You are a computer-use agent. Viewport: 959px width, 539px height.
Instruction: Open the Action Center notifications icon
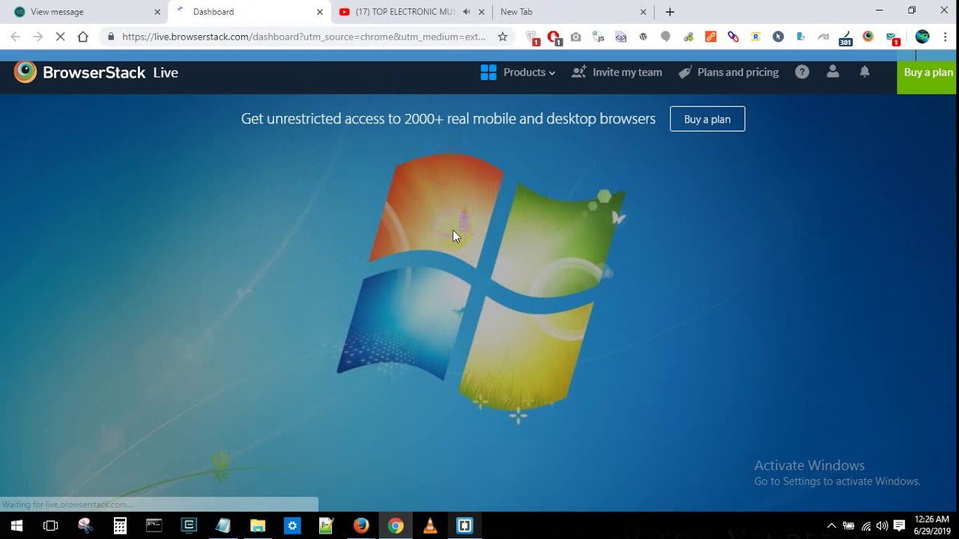point(899,526)
